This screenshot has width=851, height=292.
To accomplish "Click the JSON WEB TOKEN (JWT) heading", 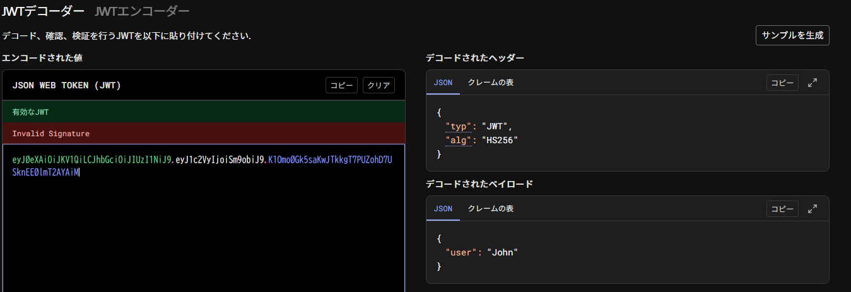I will point(66,85).
